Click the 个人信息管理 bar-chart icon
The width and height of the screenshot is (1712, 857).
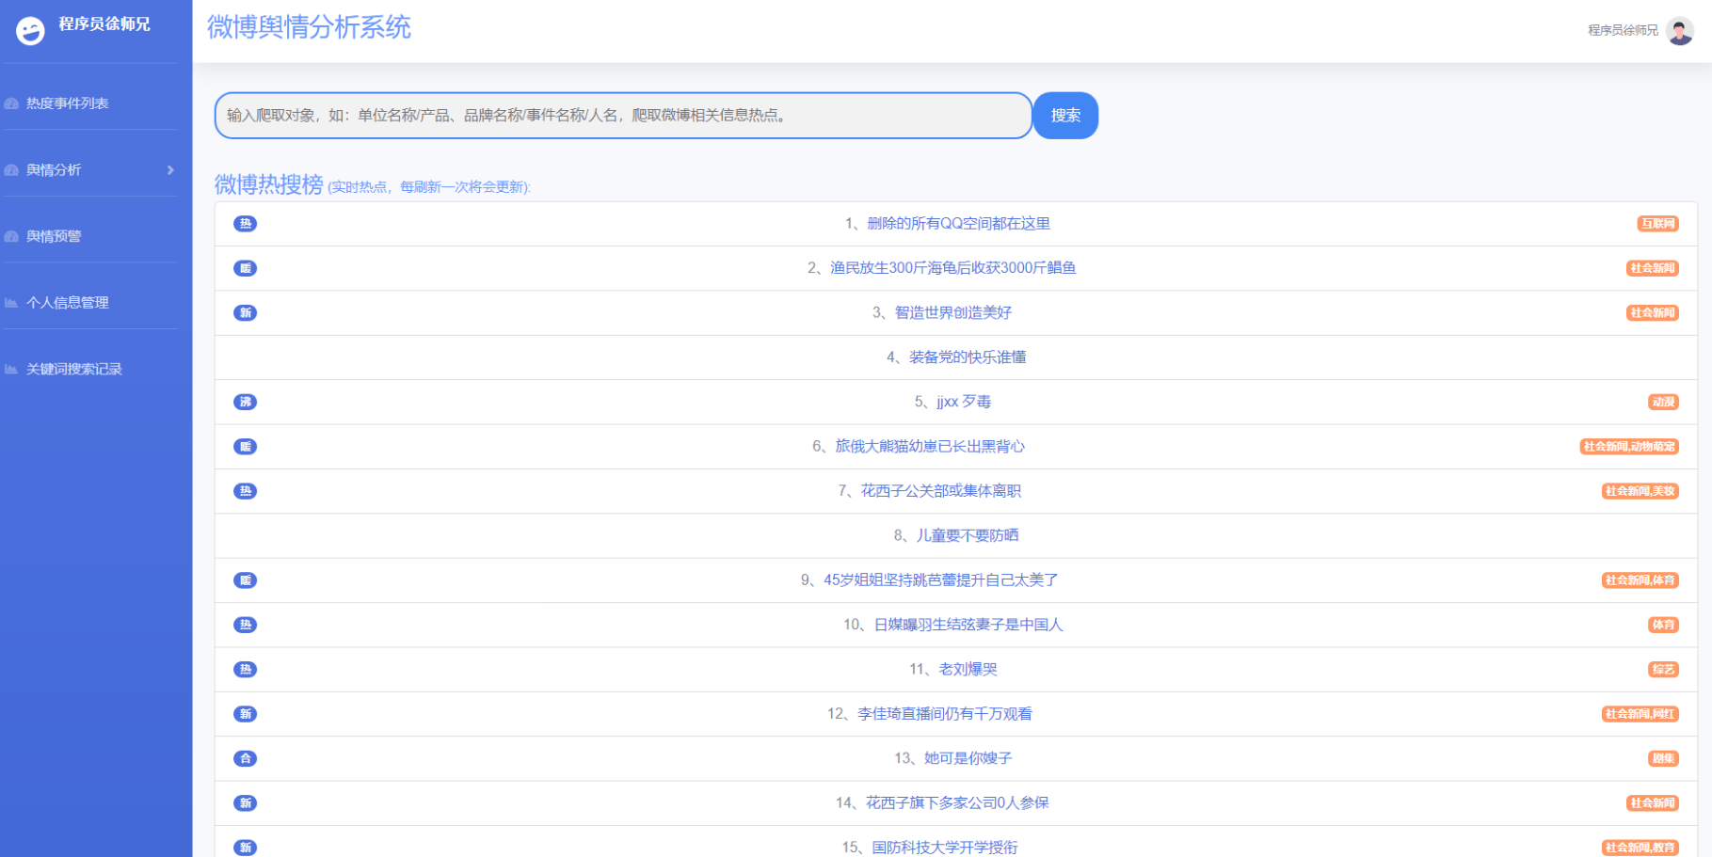(11, 302)
